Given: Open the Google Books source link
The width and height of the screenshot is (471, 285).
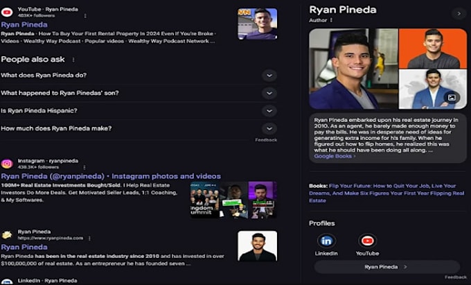Looking at the screenshot, I should pos(335,156).
